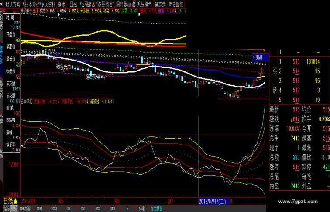330x212 pixels.
Task: Click the back arrow at the toolbar's left end
Action: coord(1,4)
